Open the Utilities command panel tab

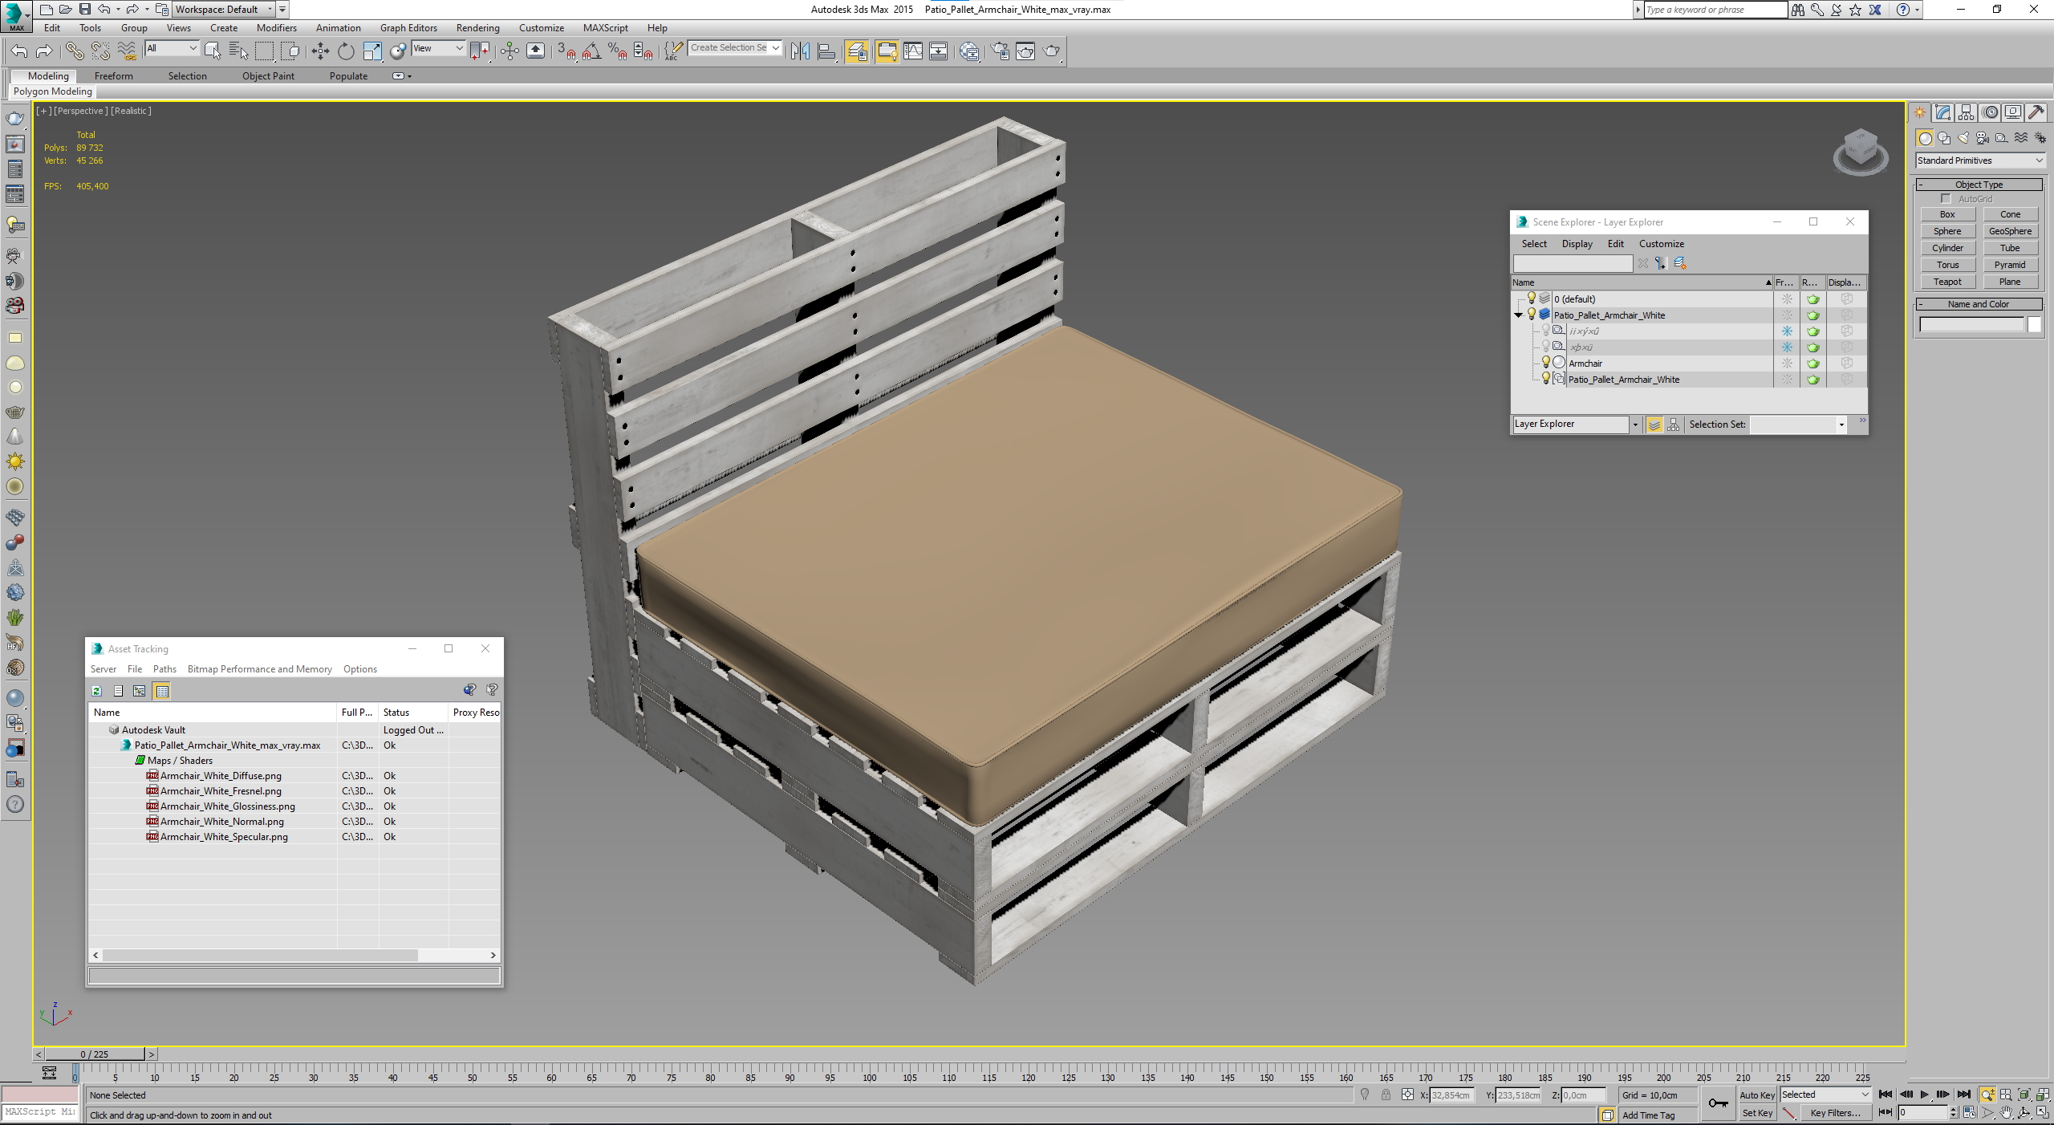click(x=2036, y=113)
